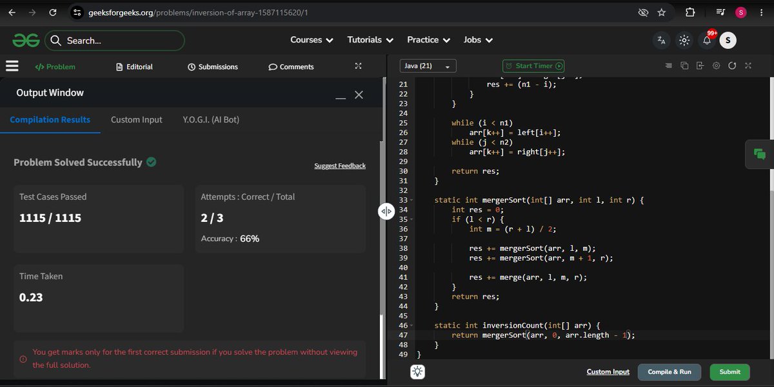Image resolution: width=774 pixels, height=387 pixels.
Task: Open editor settings gear icon
Action: tap(716, 66)
